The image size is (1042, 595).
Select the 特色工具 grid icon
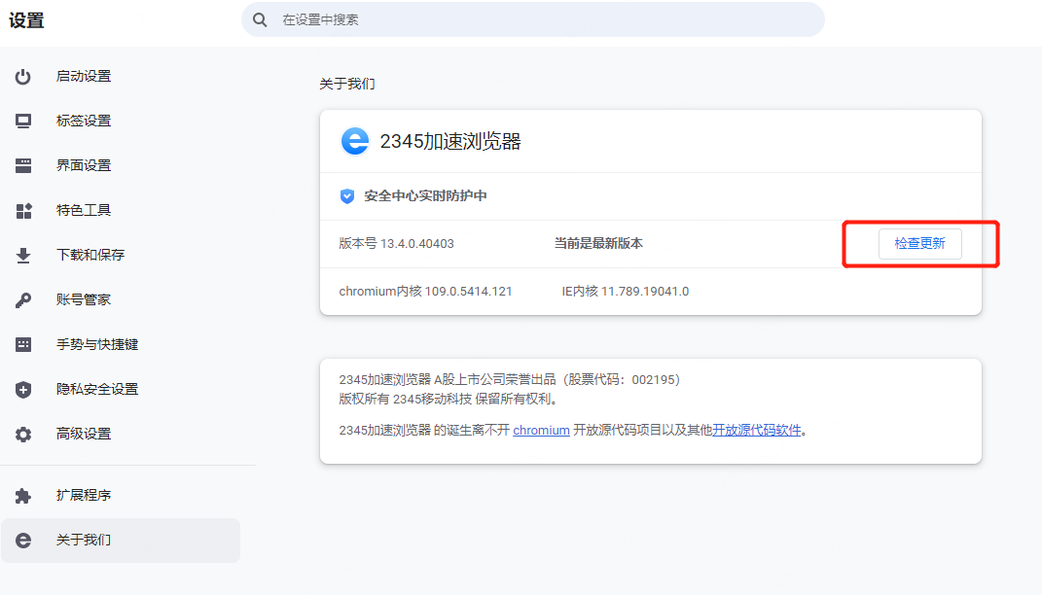click(x=22, y=209)
